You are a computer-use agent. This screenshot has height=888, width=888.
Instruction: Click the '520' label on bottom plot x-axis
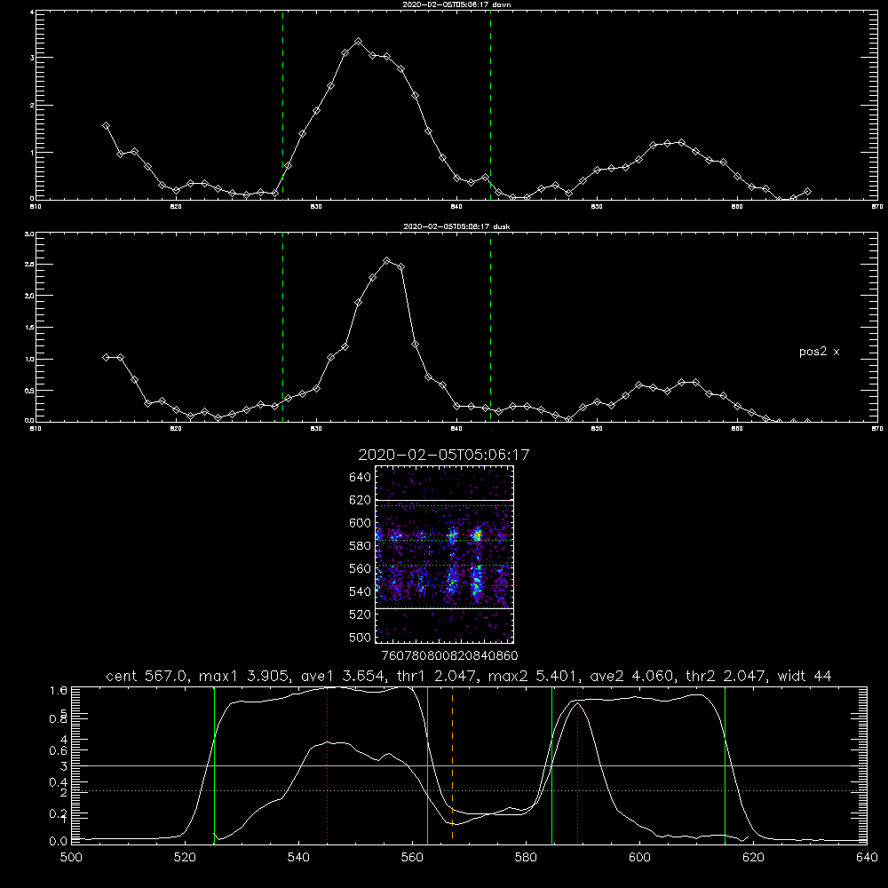click(x=185, y=858)
